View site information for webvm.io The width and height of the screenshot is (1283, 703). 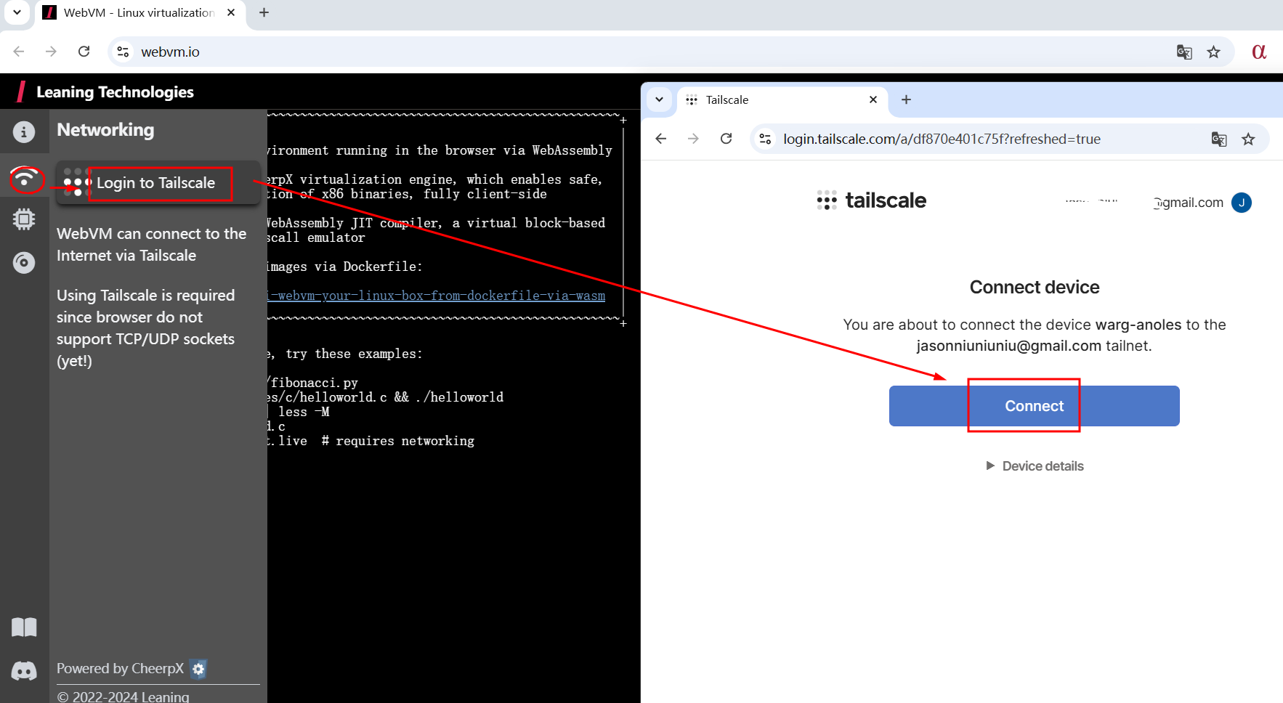click(124, 52)
